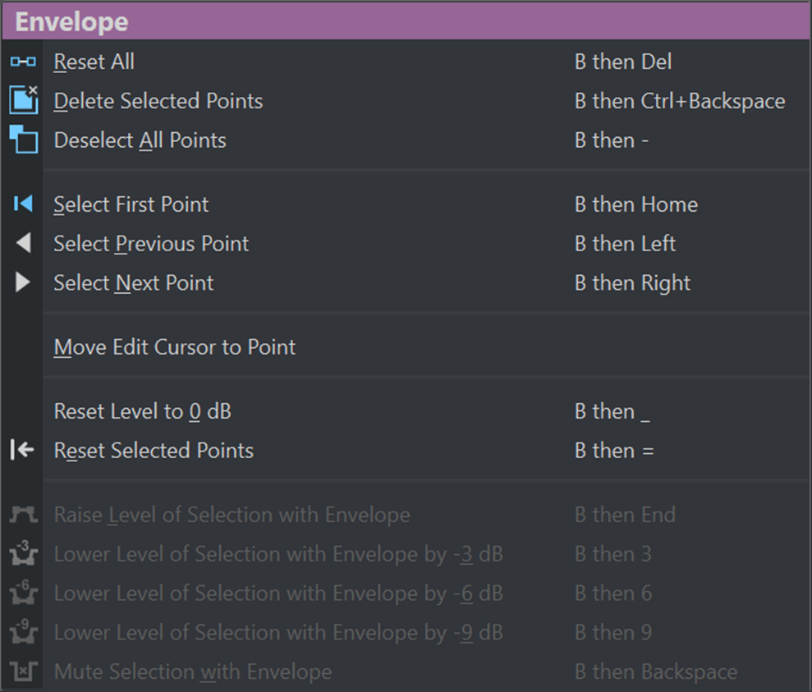Viewport: 812px width, 692px height.
Task: Click the 'B then 9' shortcut text
Action: [x=613, y=633]
